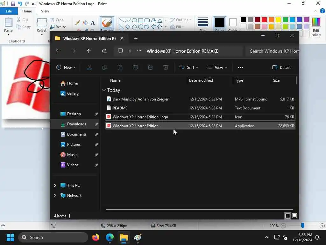
Task: Open Microsoft Edge from the taskbar
Action: point(110,237)
